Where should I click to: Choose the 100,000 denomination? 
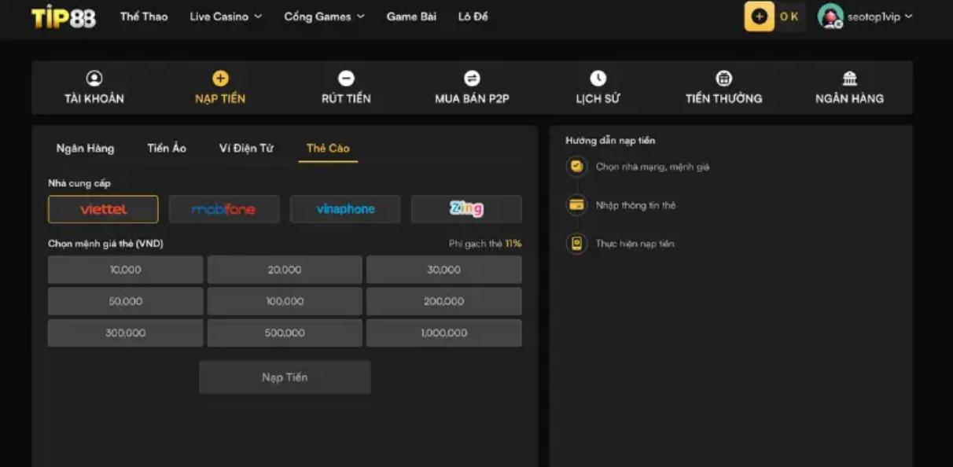tap(285, 301)
